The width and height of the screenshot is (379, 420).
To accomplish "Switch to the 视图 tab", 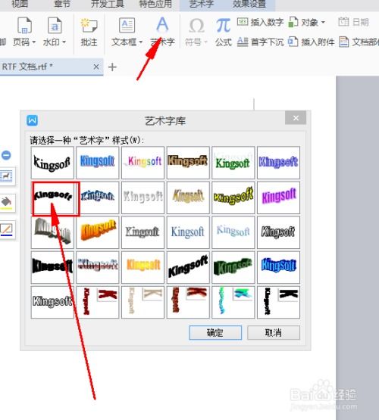I will [x=20, y=4].
